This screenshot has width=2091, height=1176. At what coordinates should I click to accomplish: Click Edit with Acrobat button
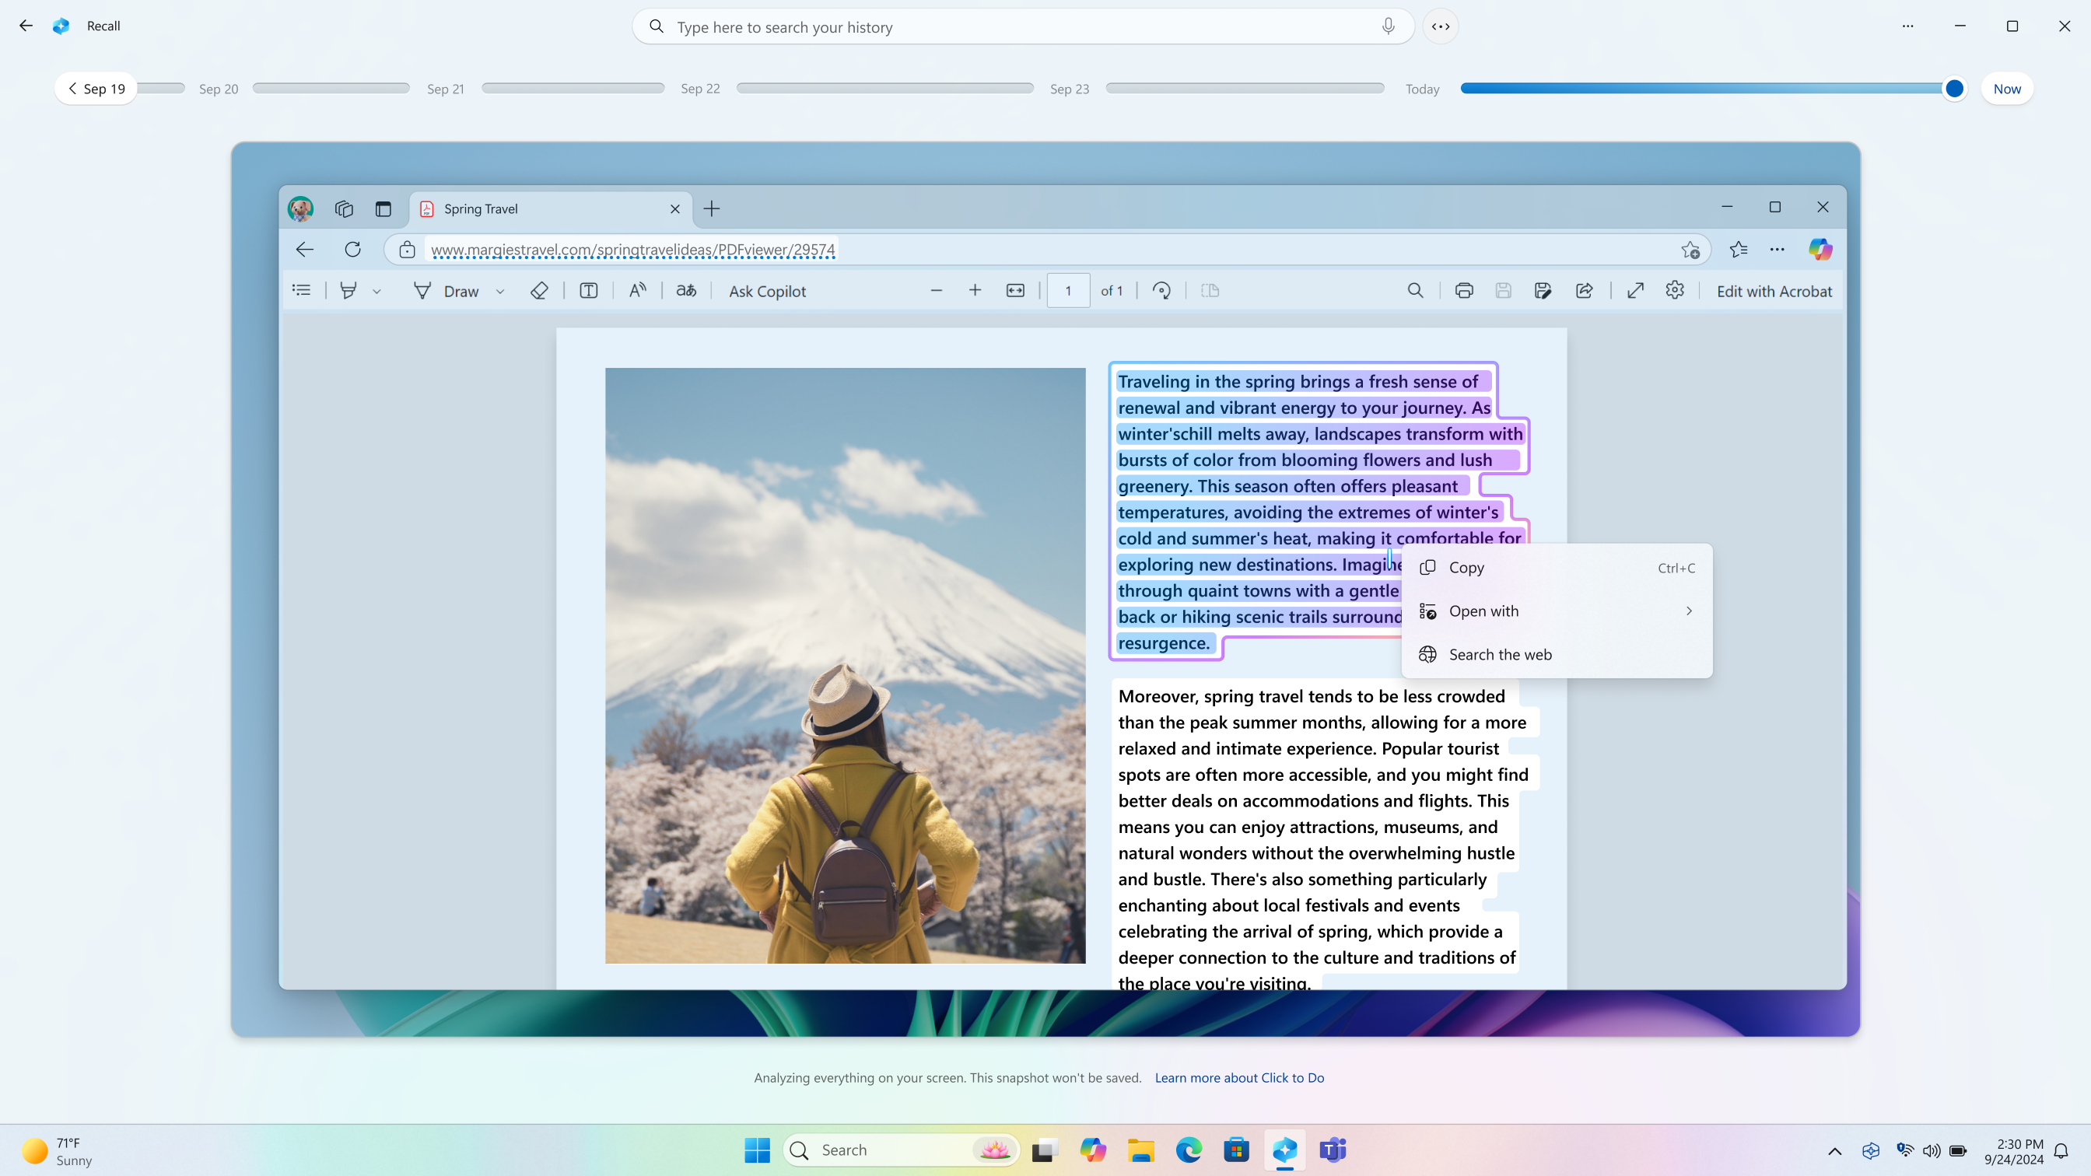[1774, 290]
